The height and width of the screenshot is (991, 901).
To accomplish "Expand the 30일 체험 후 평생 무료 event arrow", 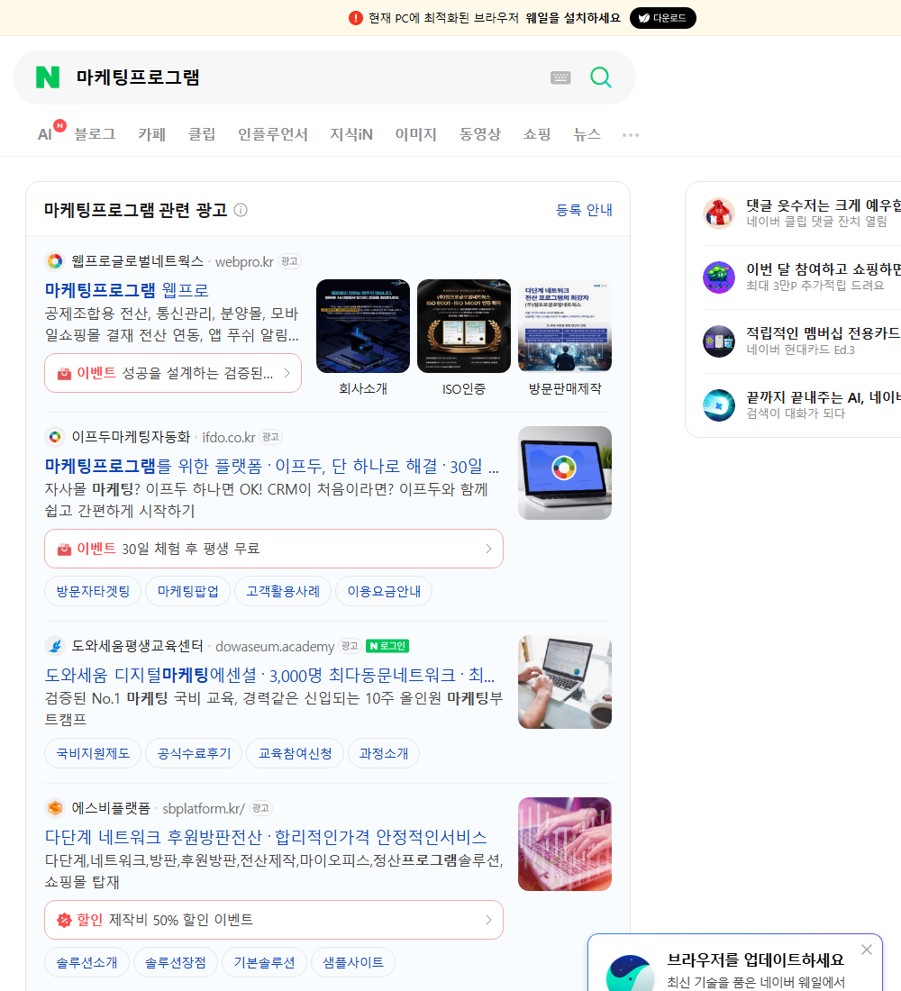I will click(488, 549).
